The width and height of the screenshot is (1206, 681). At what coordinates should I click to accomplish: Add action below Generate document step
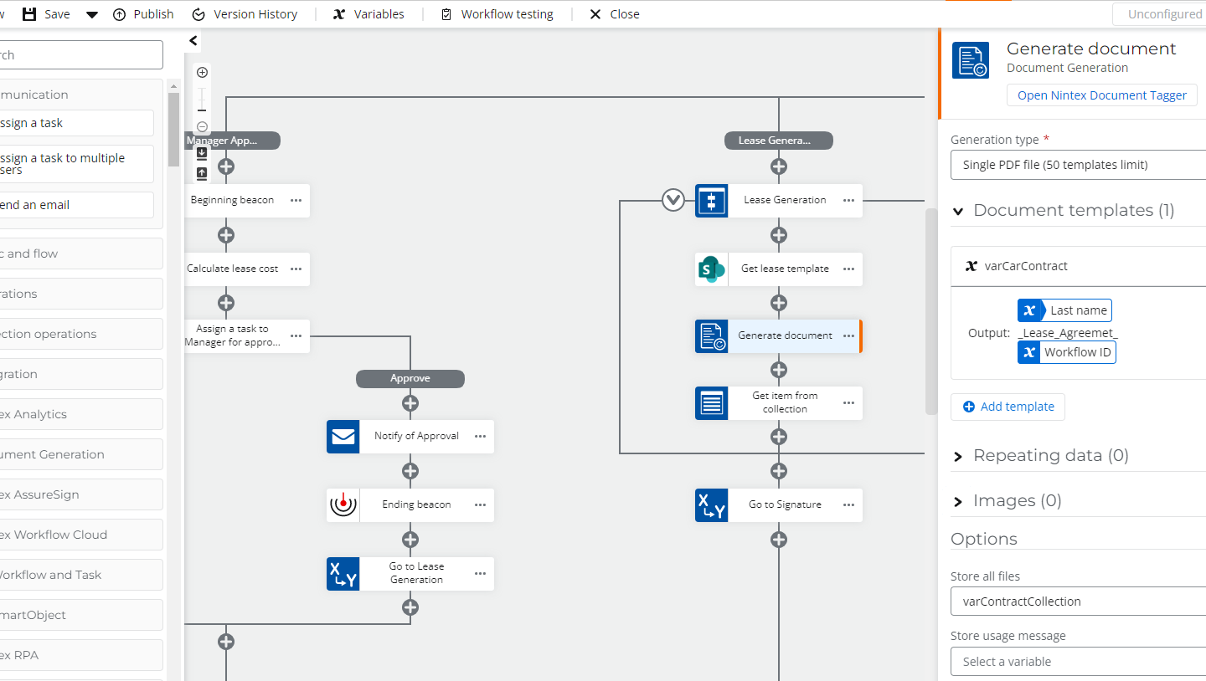coord(779,370)
